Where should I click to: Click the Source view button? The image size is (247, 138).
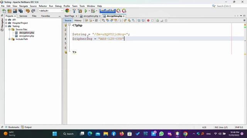[x=68, y=20]
